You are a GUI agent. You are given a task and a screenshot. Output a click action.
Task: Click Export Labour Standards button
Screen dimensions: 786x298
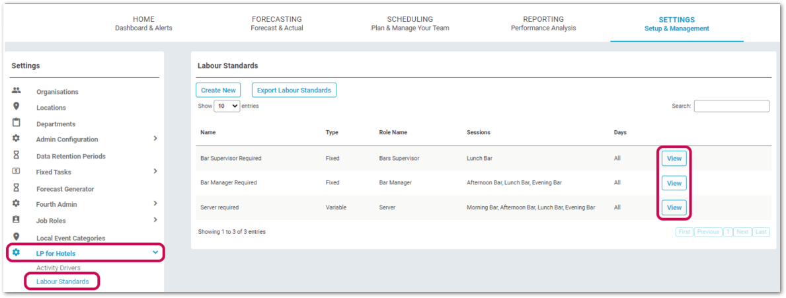(294, 90)
